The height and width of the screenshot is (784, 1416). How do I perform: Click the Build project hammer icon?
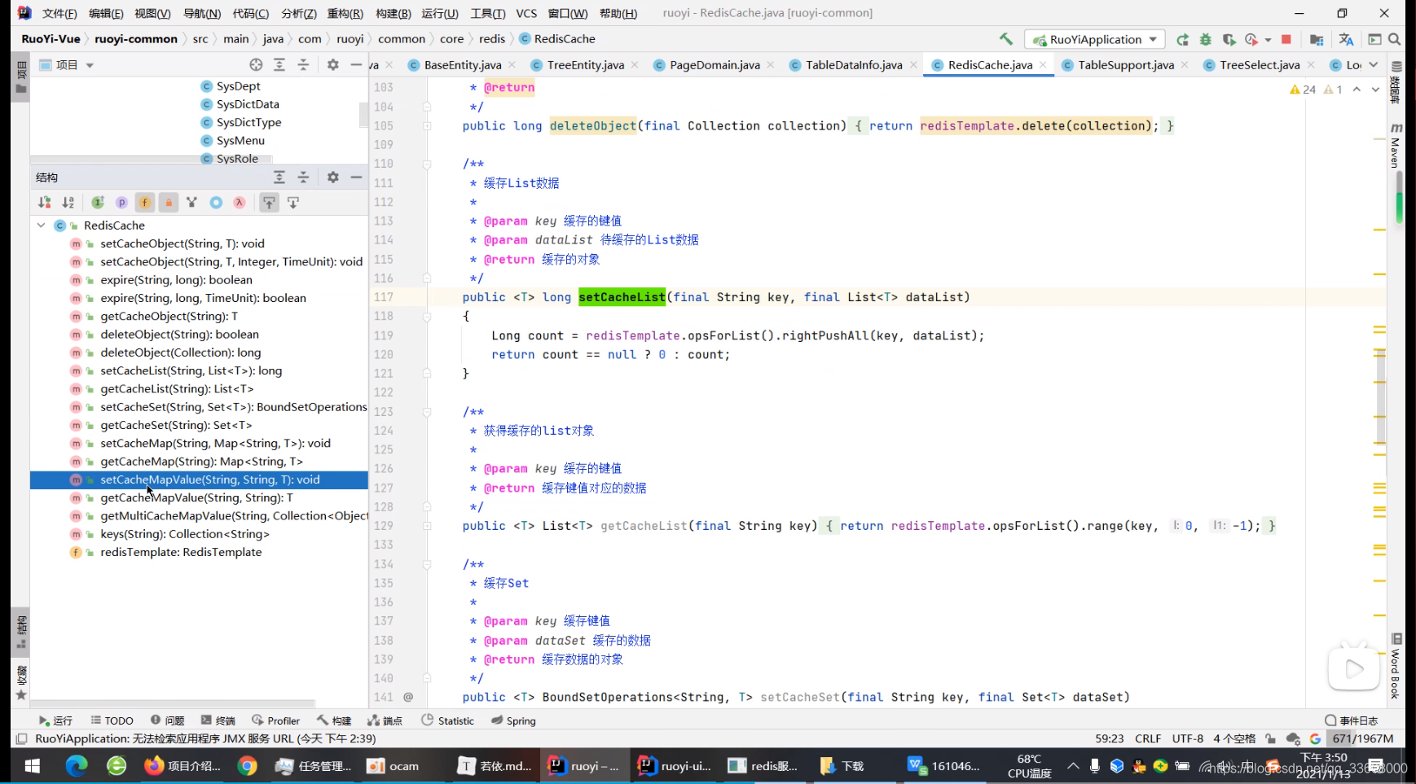coord(1006,39)
